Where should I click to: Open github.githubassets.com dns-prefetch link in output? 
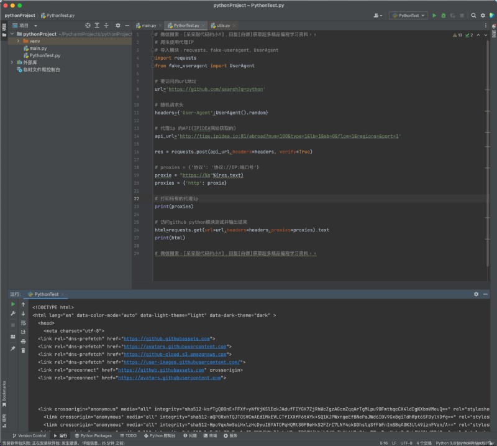[x=166, y=339]
